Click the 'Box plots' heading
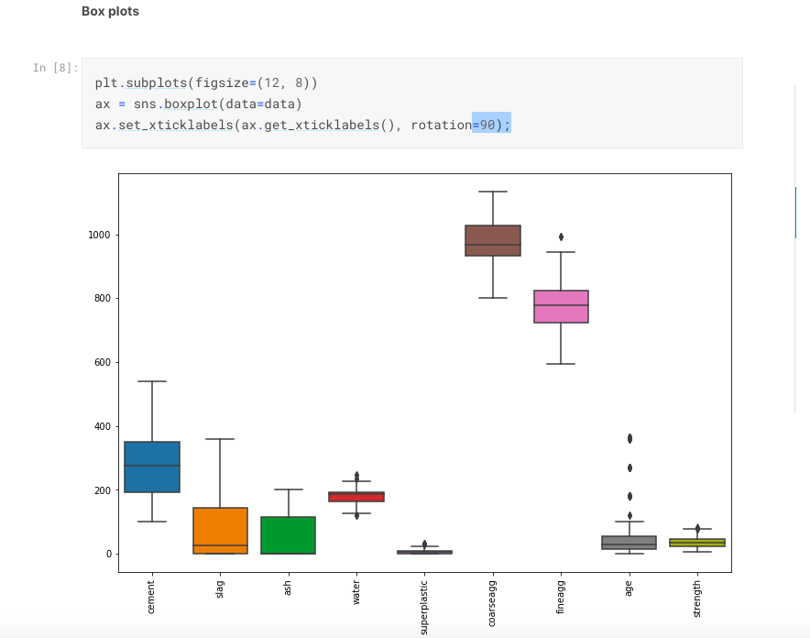The width and height of the screenshot is (810, 638). [x=109, y=11]
